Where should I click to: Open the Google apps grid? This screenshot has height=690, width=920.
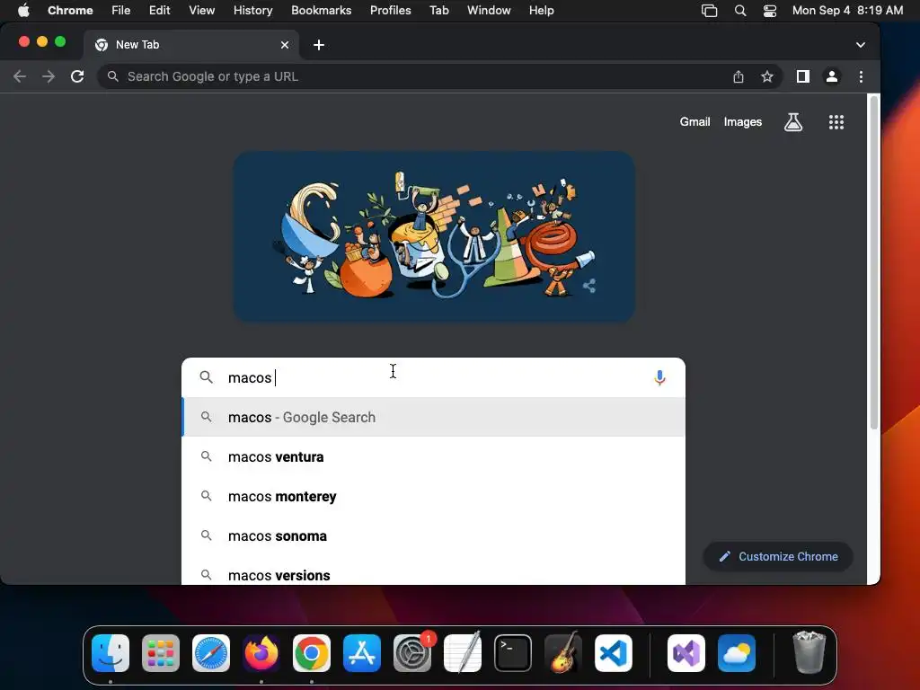click(x=836, y=122)
